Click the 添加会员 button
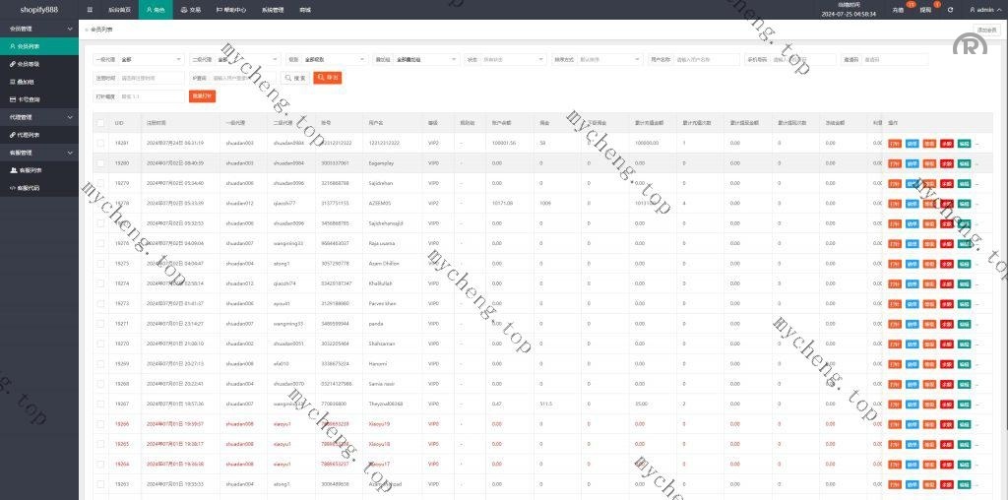The height and width of the screenshot is (500, 1008). pyautogui.click(x=986, y=31)
